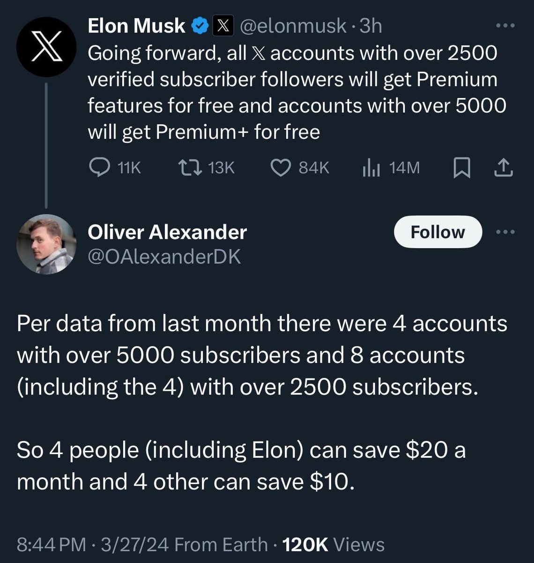Open more options on Elon Musk's post
Image resolution: width=534 pixels, height=563 pixels.
[x=505, y=26]
